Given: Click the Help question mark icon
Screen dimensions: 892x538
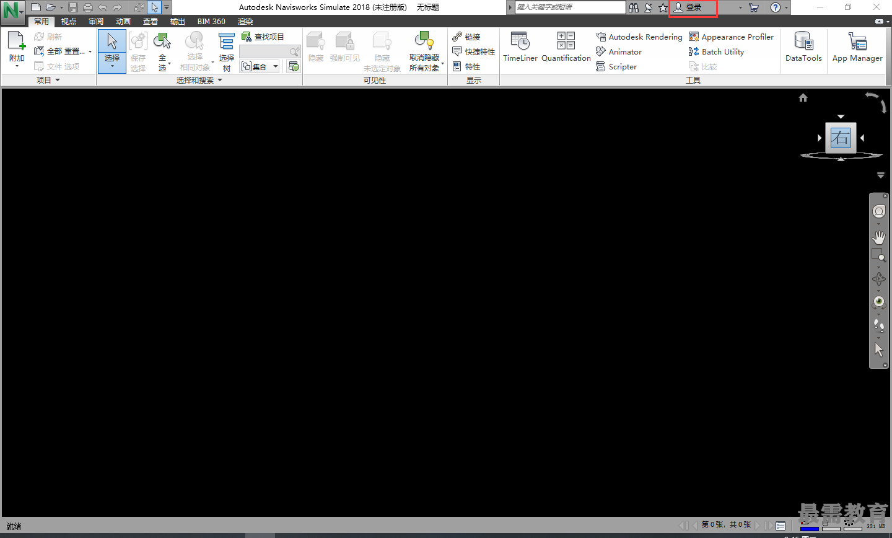Looking at the screenshot, I should (775, 7).
